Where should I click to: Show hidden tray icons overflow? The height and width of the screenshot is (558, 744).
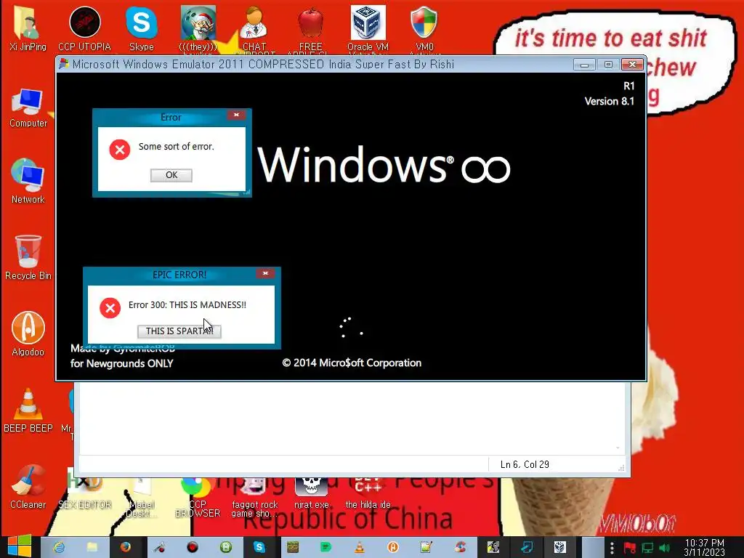pyautogui.click(x=612, y=548)
